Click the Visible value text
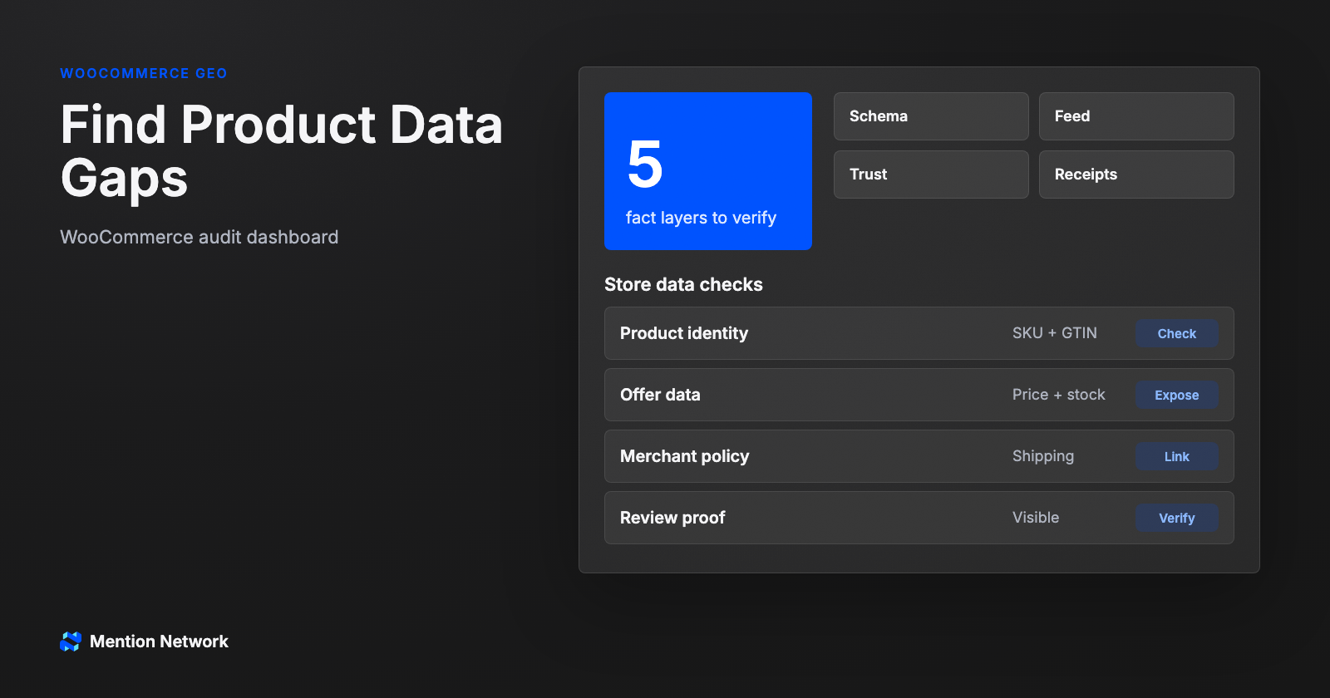1330x698 pixels. click(x=1036, y=518)
